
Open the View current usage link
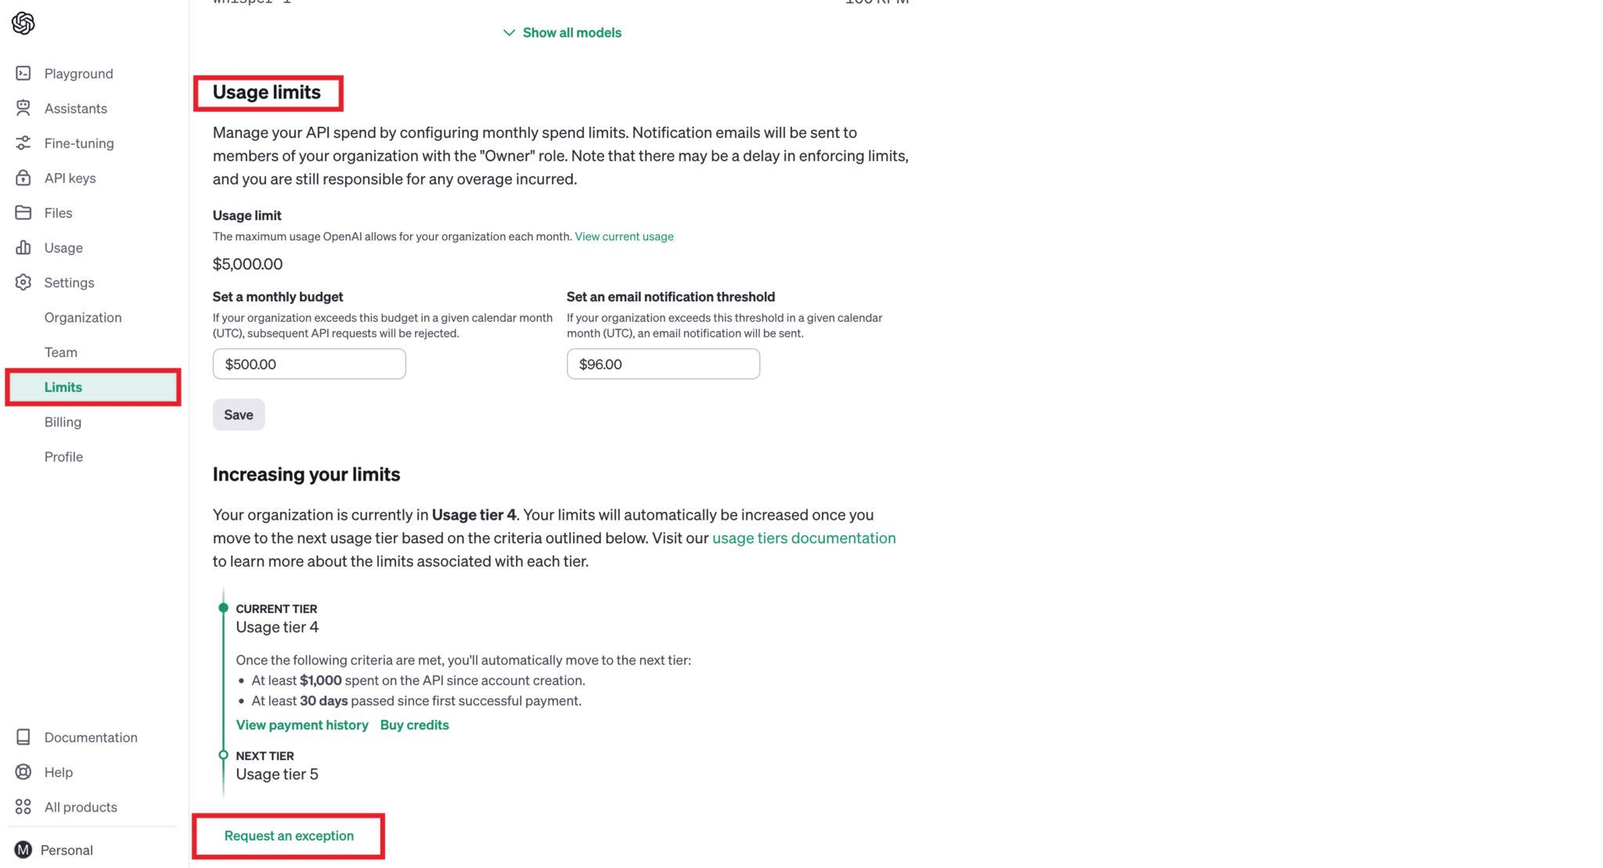[x=624, y=236]
